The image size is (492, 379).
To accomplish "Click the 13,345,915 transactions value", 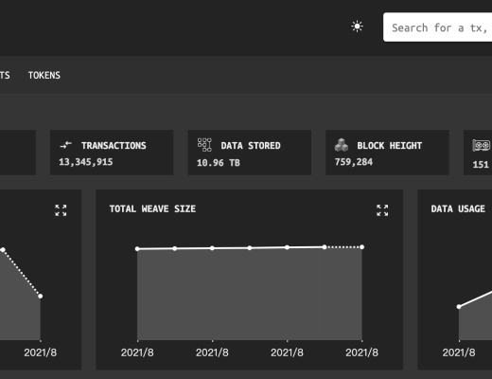I will (86, 162).
